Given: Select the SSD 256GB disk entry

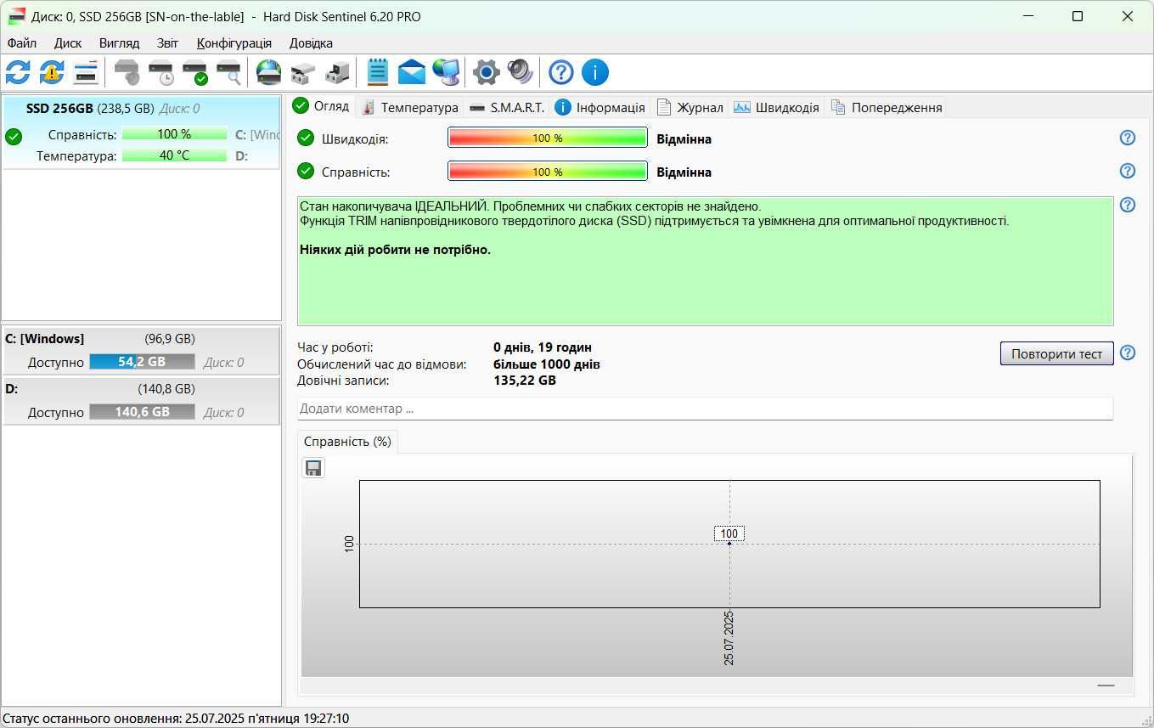Looking at the screenshot, I should point(141,133).
